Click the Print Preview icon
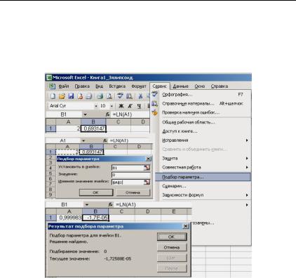296x278 pixels. (109, 96)
